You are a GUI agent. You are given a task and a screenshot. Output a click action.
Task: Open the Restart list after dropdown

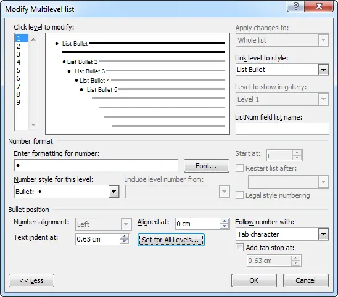[x=323, y=182]
